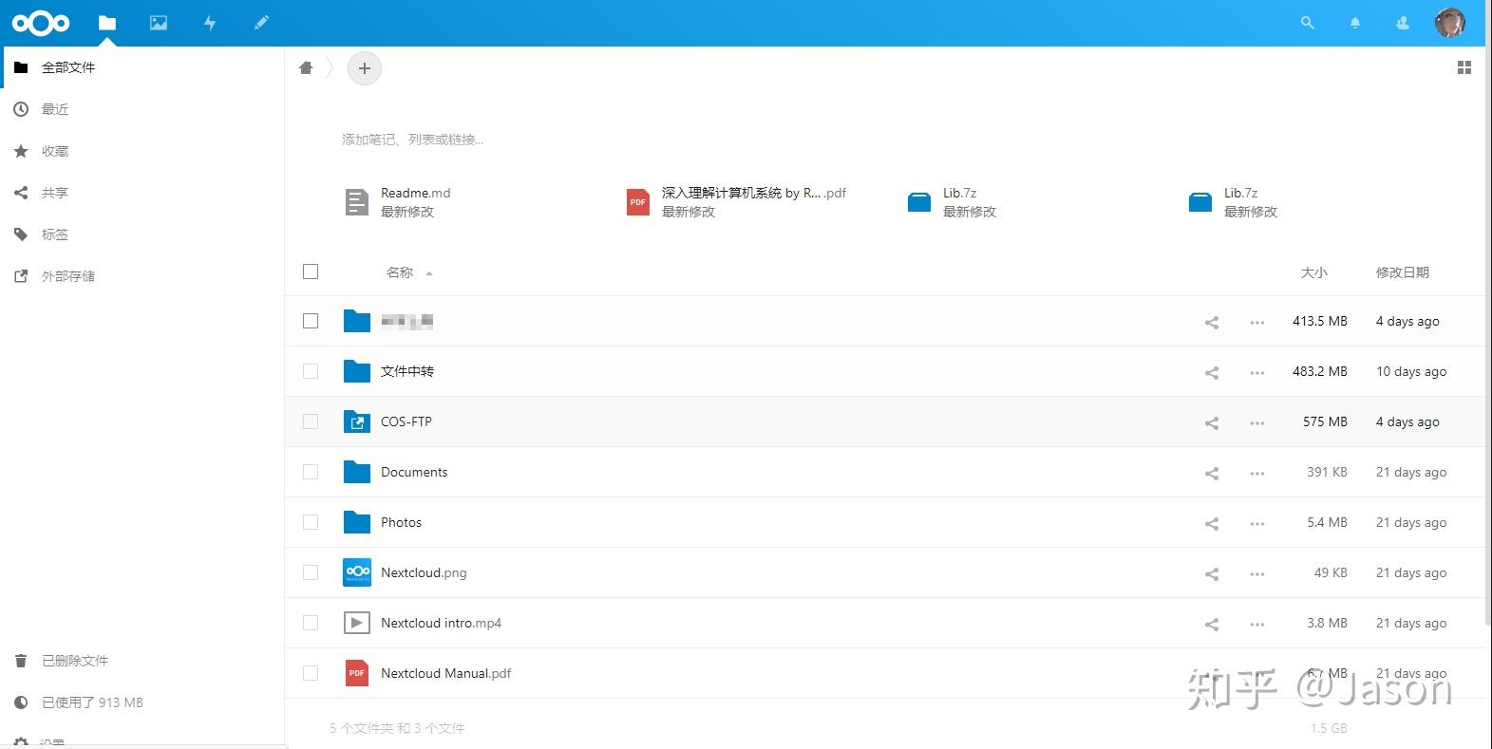Switch to grid view icon

pos(1464,67)
